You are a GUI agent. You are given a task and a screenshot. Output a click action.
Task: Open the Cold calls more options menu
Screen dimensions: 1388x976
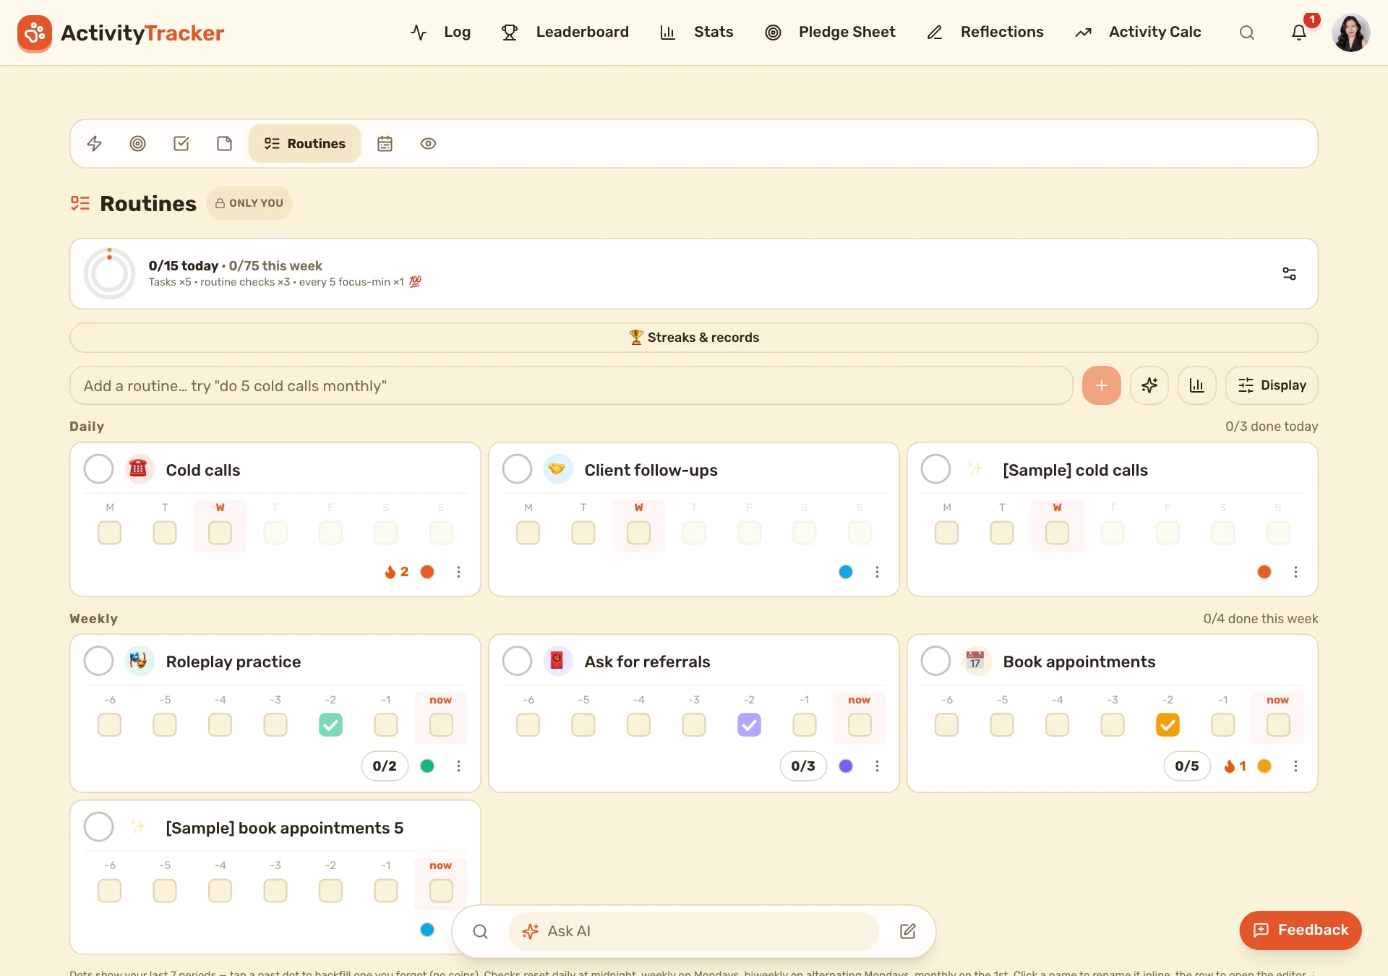click(458, 572)
